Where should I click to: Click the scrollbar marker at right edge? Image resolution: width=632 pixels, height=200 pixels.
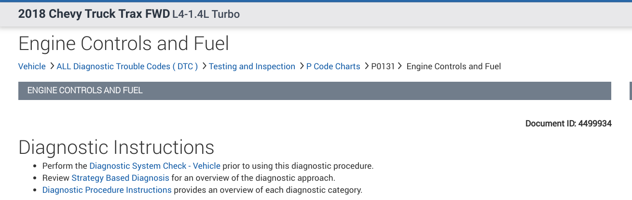click(631, 90)
